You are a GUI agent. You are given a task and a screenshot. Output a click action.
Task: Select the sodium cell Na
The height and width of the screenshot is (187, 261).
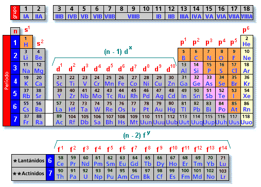26,68
